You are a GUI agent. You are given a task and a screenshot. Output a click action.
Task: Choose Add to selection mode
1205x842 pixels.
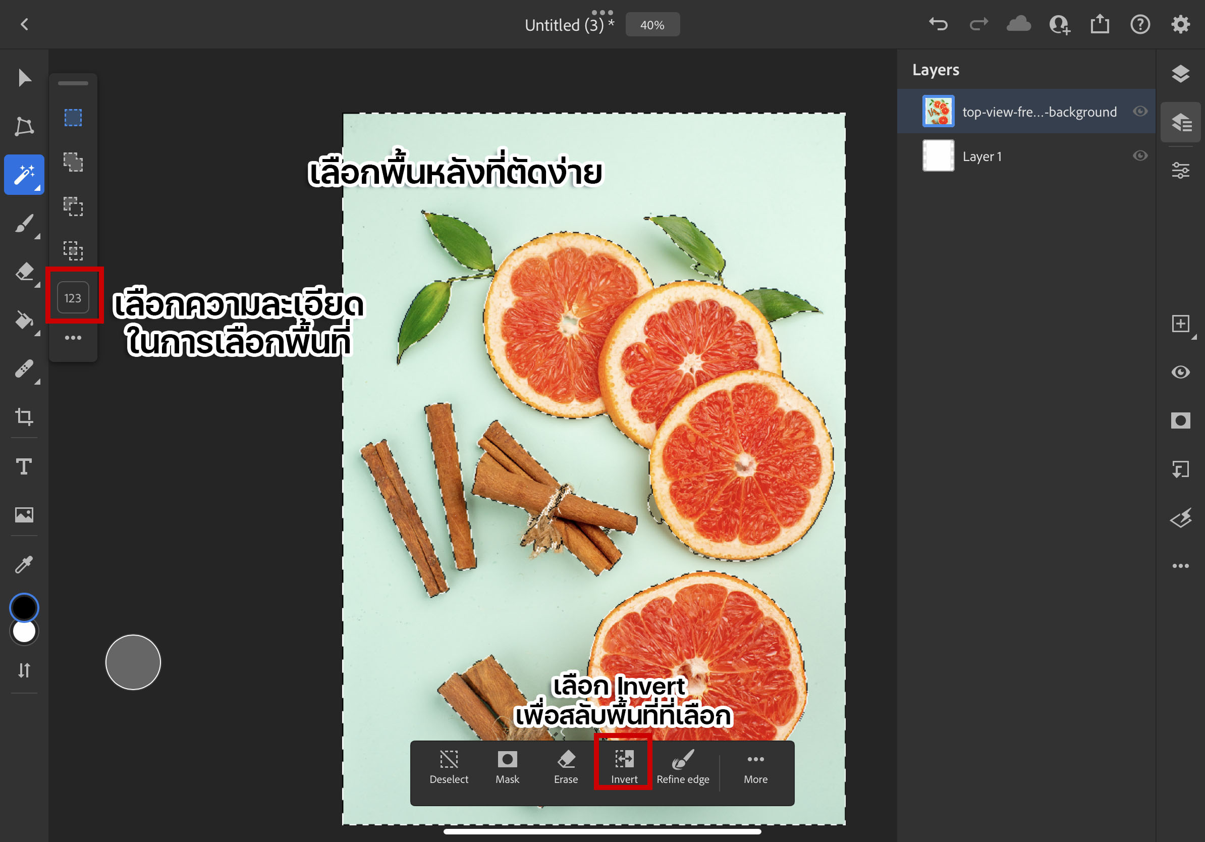(73, 162)
